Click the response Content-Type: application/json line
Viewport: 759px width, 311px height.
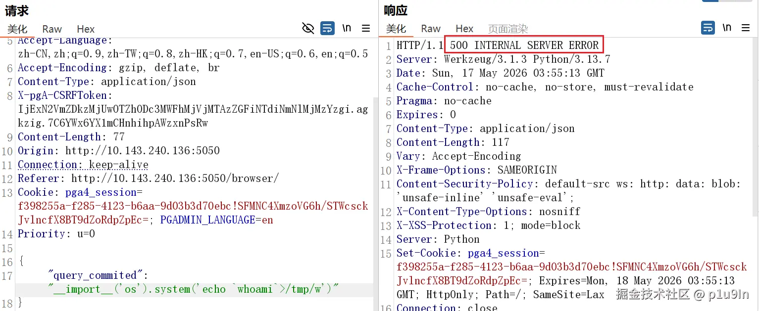485,129
